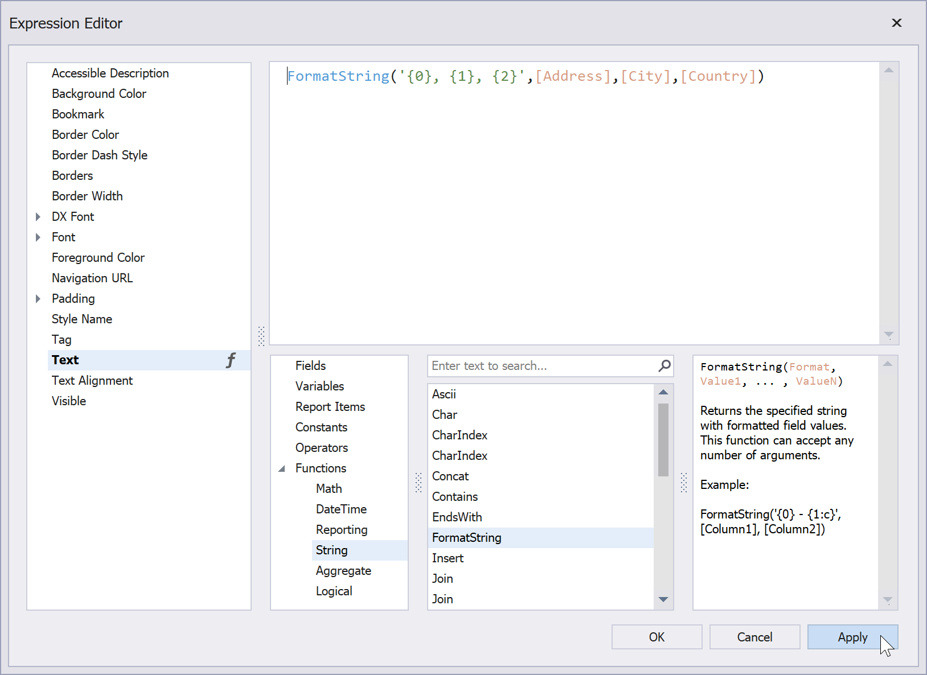Expand the Padding property
This screenshot has width=927, height=675.
pos(38,298)
